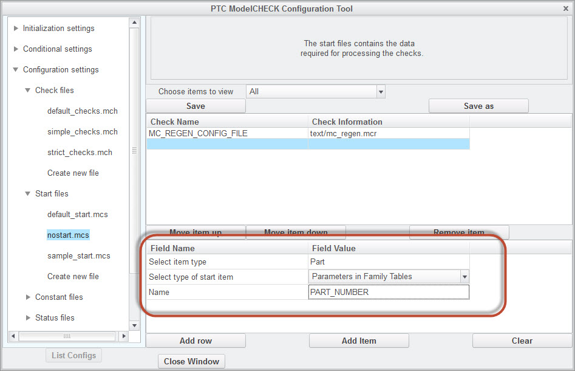The height and width of the screenshot is (371, 575).
Task: Click the Field Value column header
Action: 389,248
